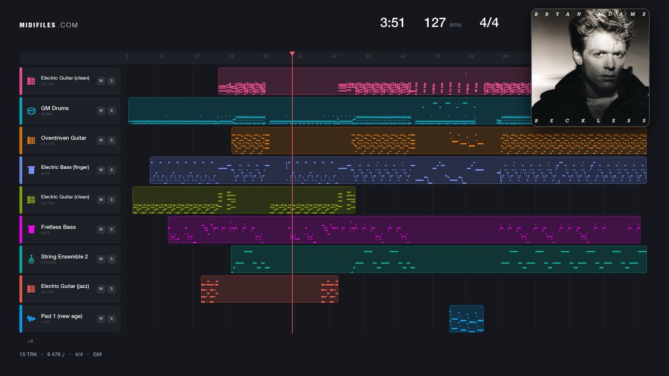This screenshot has width=669, height=376.
Task: Click bar 25 on the timeline ruler
Action: point(231,57)
